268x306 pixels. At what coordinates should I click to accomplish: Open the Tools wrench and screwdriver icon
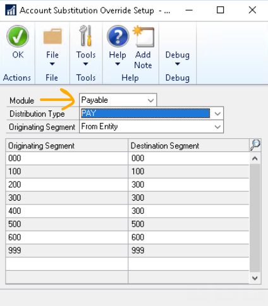click(86, 36)
